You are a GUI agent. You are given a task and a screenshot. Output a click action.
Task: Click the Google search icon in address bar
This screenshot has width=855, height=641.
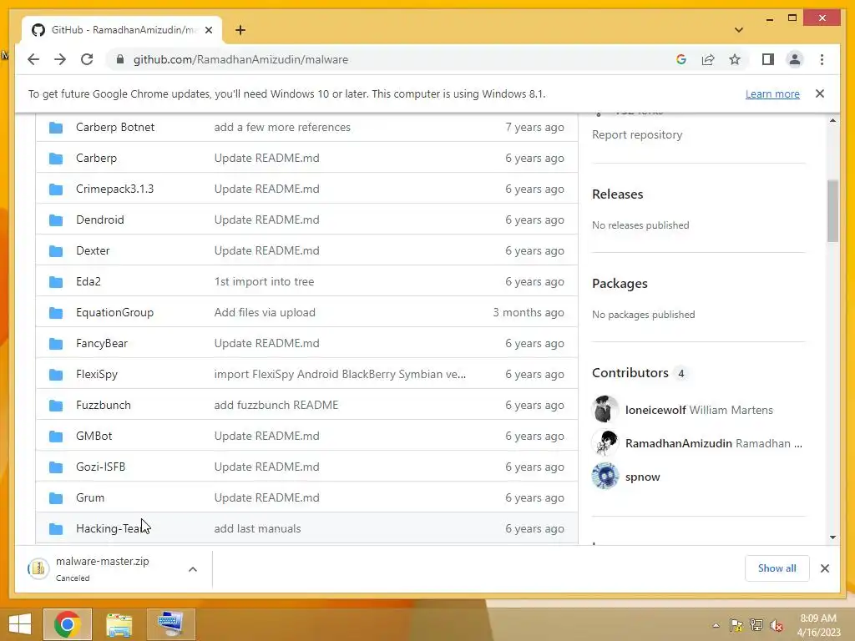click(681, 59)
